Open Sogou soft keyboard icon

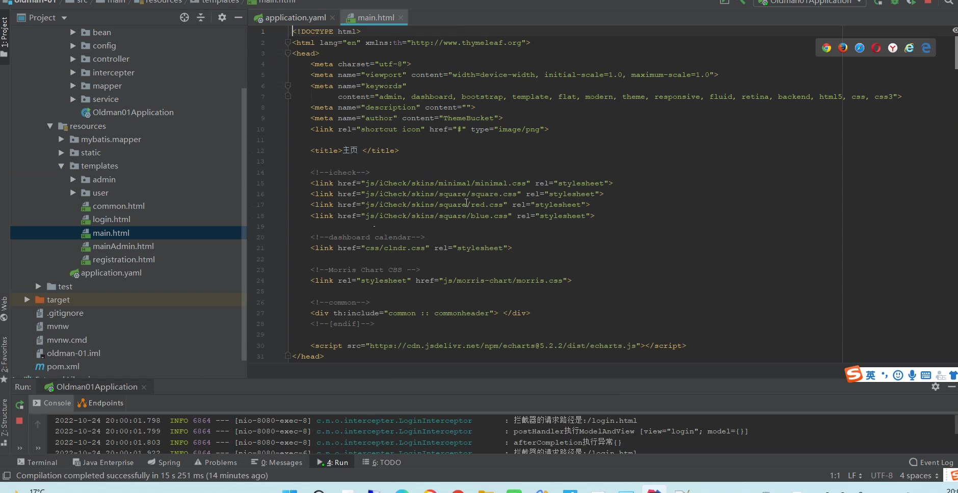pyautogui.click(x=926, y=375)
